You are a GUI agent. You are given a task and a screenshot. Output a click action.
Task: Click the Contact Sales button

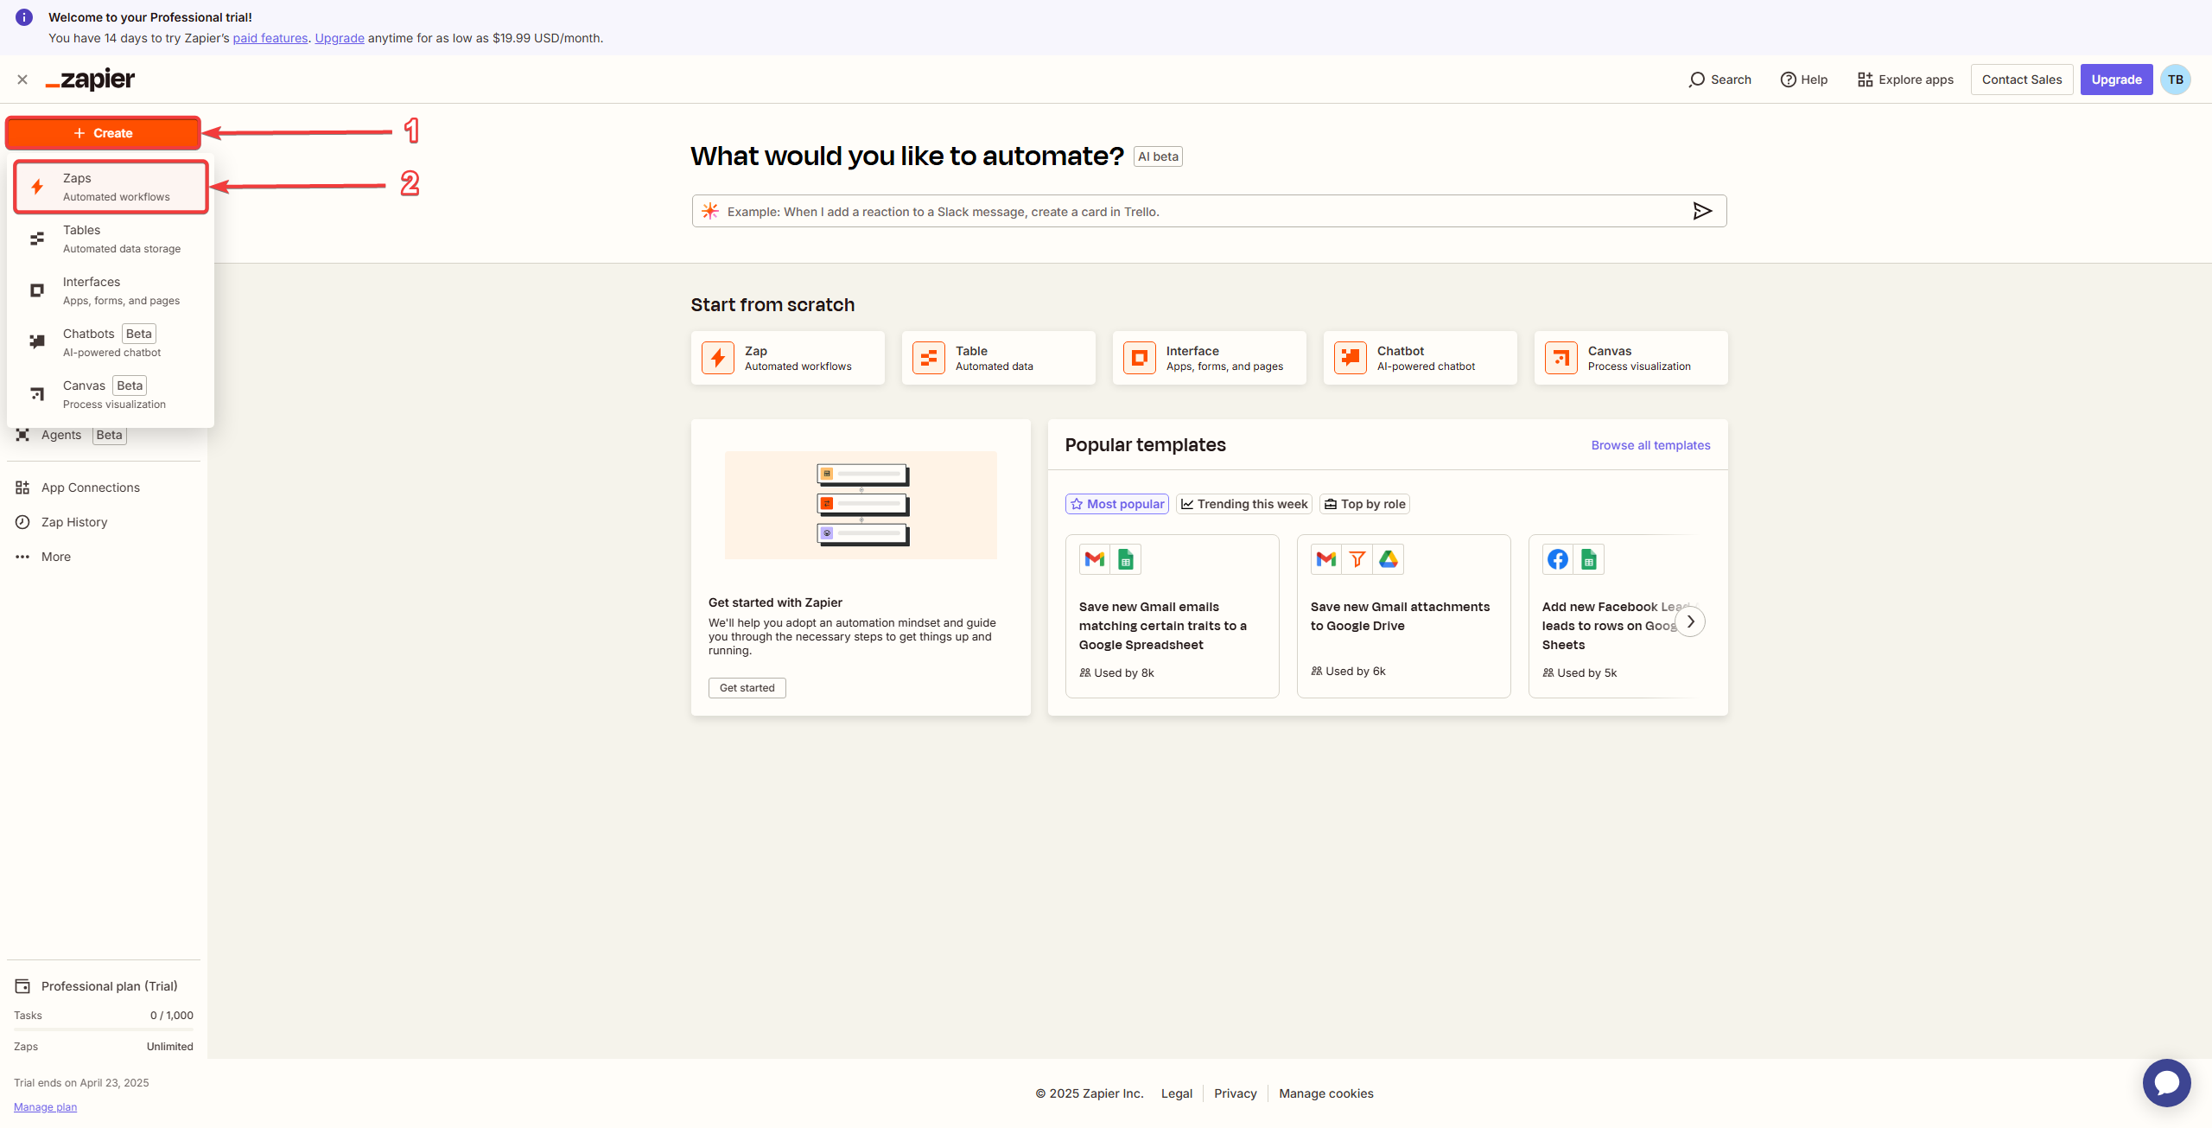tap(2022, 80)
